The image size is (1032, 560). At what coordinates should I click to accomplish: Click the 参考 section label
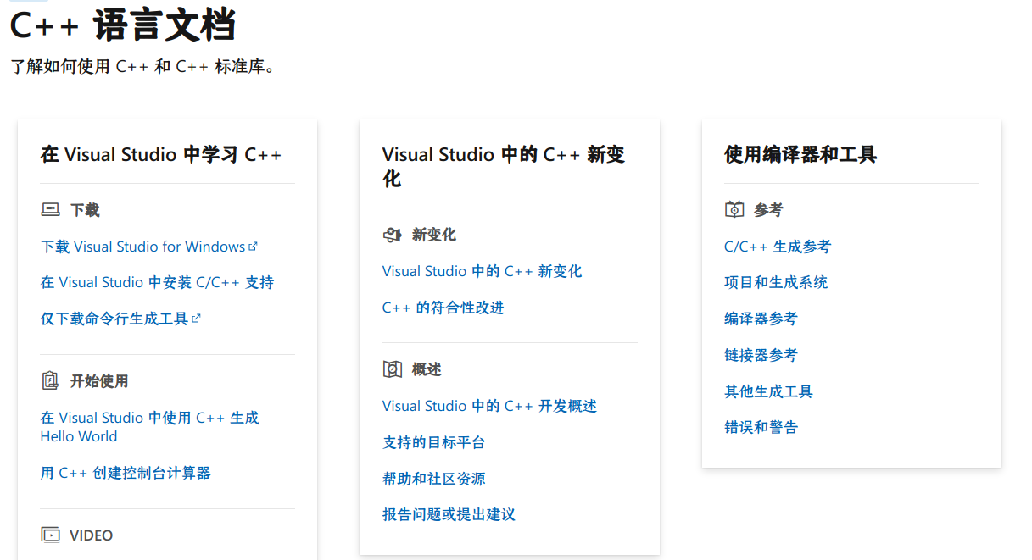tap(768, 210)
